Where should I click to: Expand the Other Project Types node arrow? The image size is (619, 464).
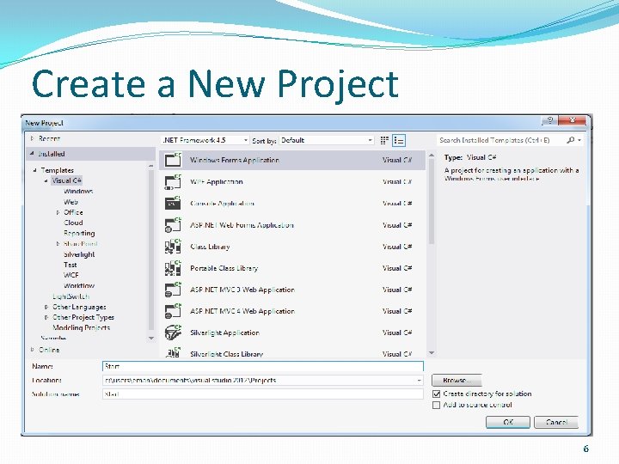tap(46, 317)
